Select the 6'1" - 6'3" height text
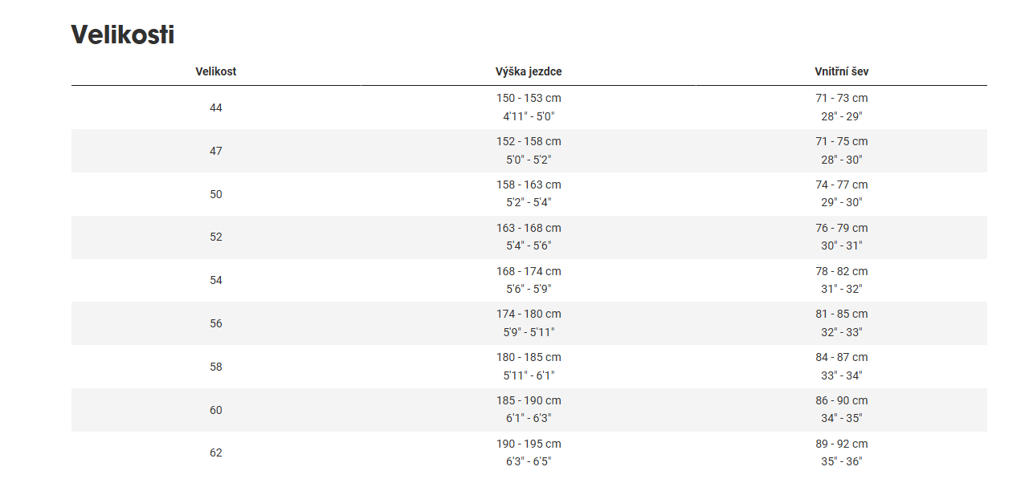Screen dimensions: 1033x491 [529, 418]
